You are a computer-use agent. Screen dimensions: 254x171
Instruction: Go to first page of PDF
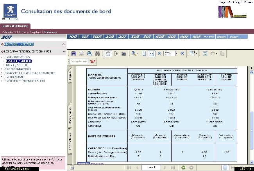[129, 167]
